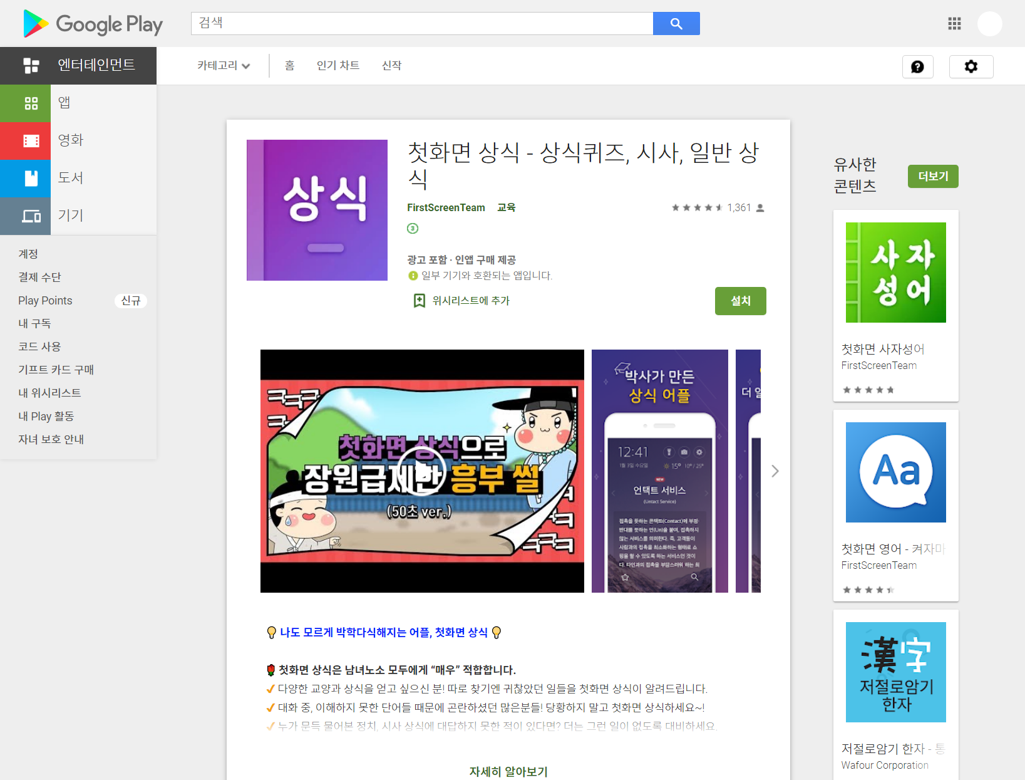Open 내 구독 in the sidebar
Image resolution: width=1025 pixels, height=780 pixels.
click(x=34, y=323)
